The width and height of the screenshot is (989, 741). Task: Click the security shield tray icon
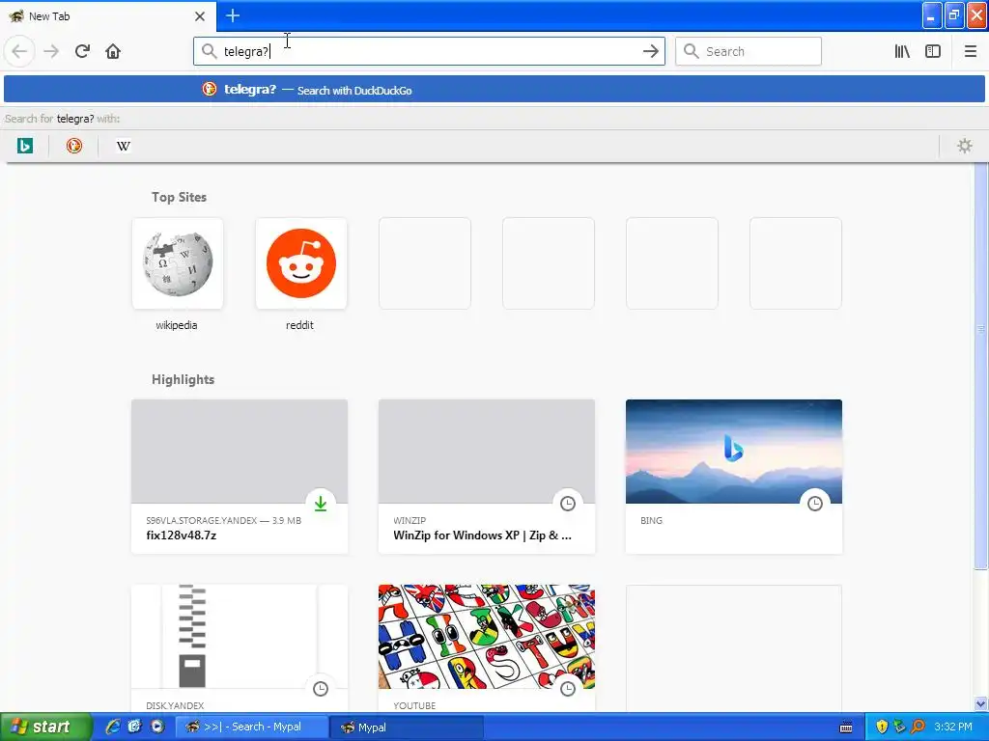pyautogui.click(x=882, y=727)
